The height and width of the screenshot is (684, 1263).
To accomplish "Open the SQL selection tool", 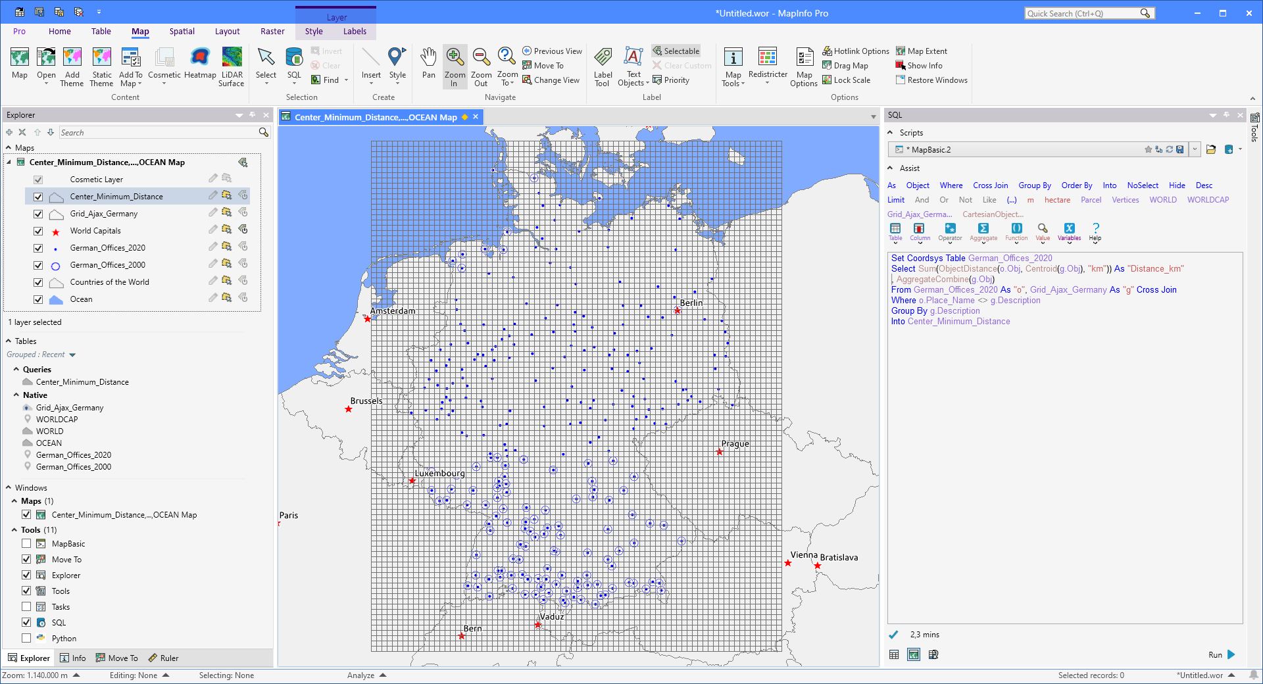I will (294, 66).
